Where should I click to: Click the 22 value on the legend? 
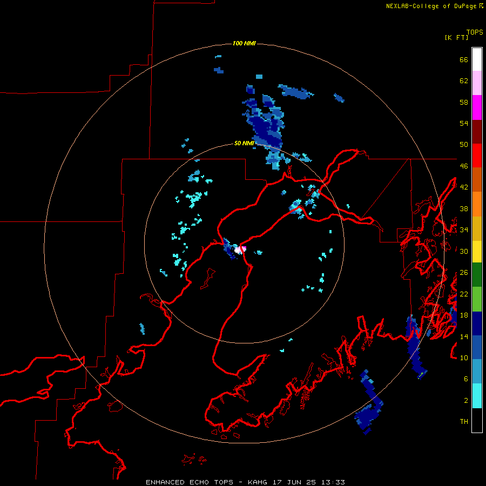464,294
